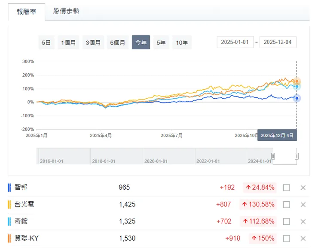Remove 台光電 using its X icon
This screenshot has width=318, height=251.
tap(303, 205)
